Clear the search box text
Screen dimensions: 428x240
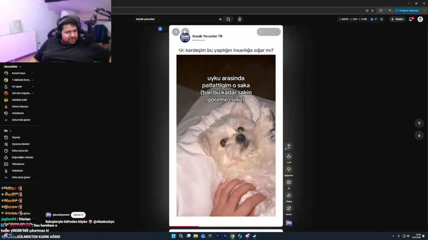click(x=220, y=19)
